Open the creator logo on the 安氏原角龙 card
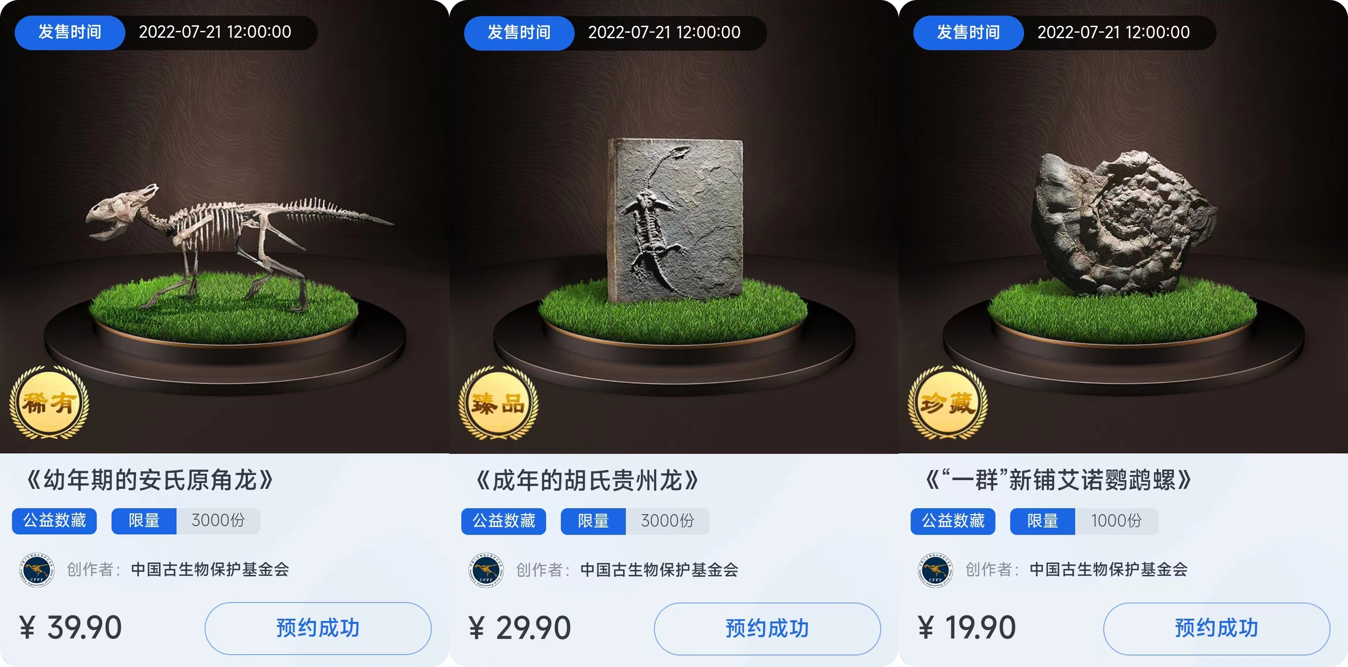Image resolution: width=1348 pixels, height=667 pixels. (36, 569)
